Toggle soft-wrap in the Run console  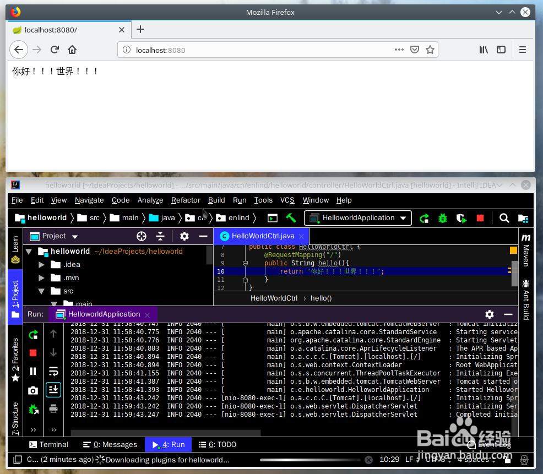(53, 371)
